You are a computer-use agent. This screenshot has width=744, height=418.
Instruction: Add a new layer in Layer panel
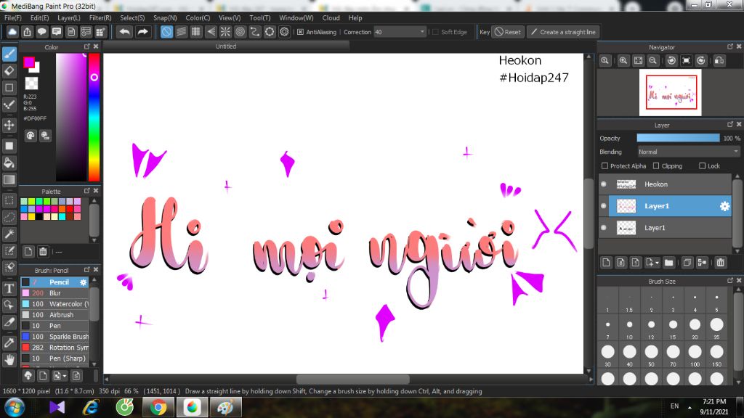606,263
